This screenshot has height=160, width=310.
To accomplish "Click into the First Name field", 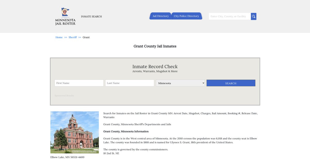I will click(79, 83).
